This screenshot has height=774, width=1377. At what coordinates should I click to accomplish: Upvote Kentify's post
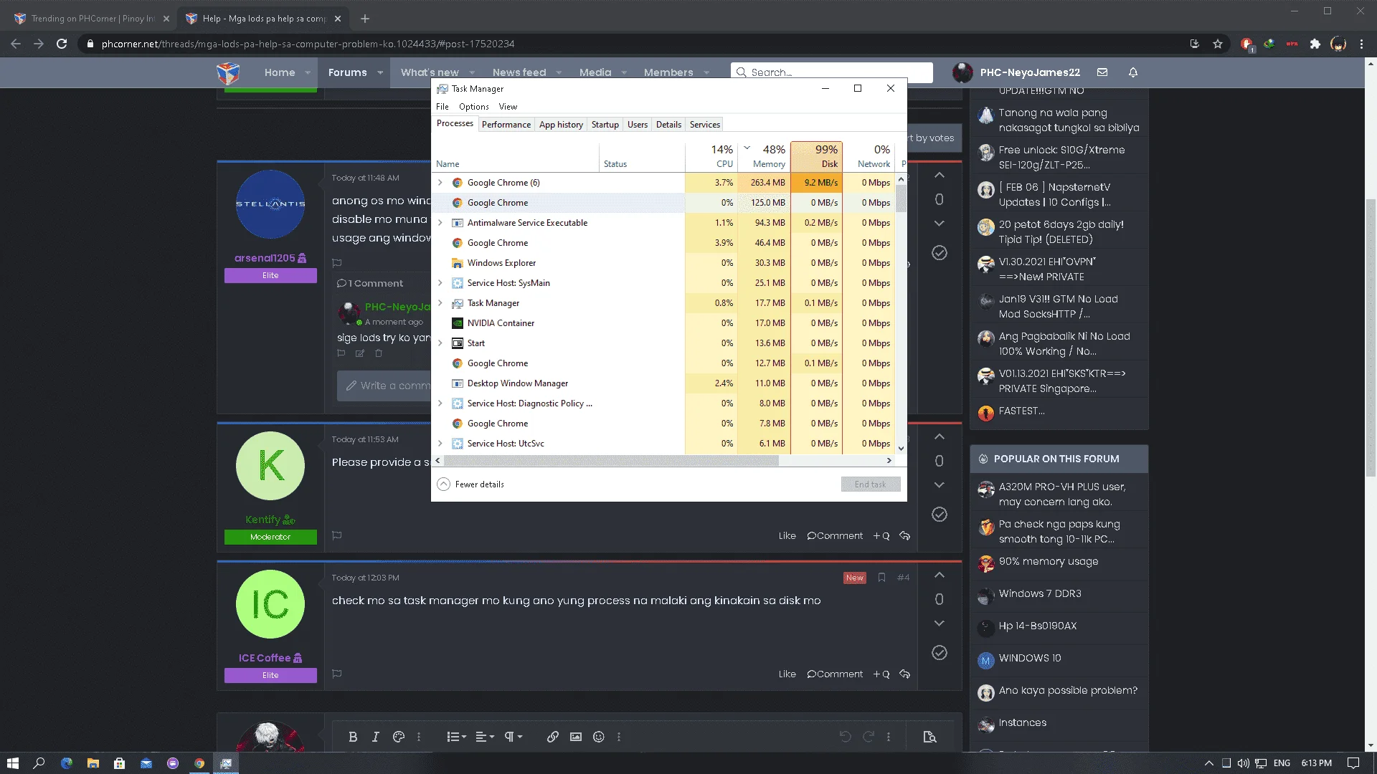(940, 437)
